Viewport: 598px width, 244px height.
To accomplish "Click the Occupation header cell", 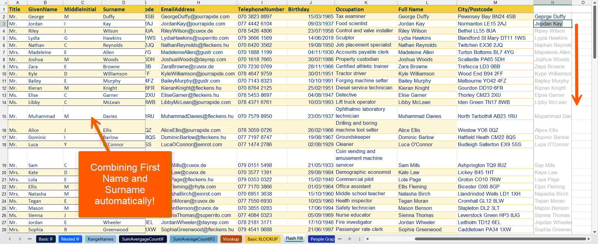I will 366,9.
